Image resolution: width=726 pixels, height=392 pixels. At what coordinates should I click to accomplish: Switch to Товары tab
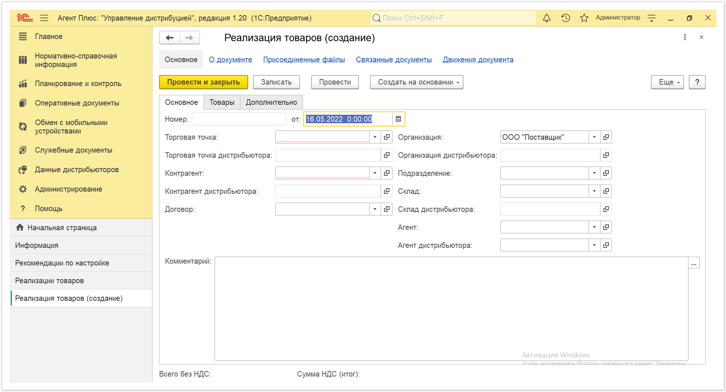click(x=222, y=102)
